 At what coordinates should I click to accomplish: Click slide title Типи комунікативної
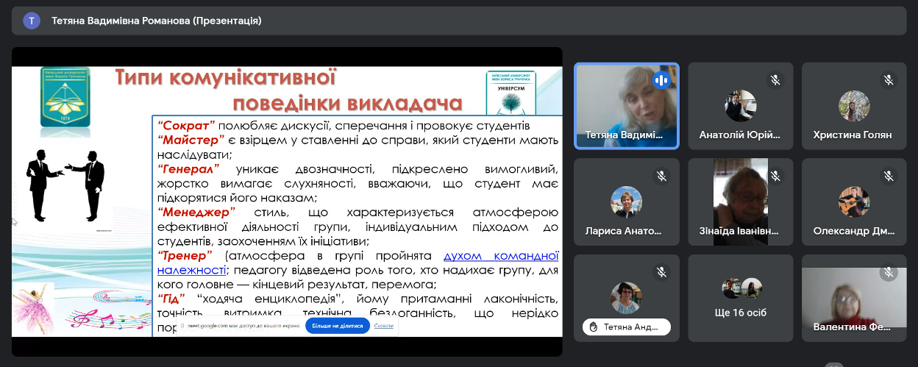(225, 77)
